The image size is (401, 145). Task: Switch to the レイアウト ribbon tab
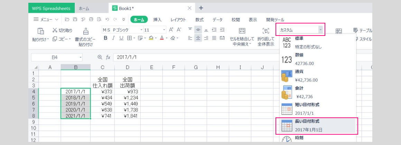pos(178,20)
